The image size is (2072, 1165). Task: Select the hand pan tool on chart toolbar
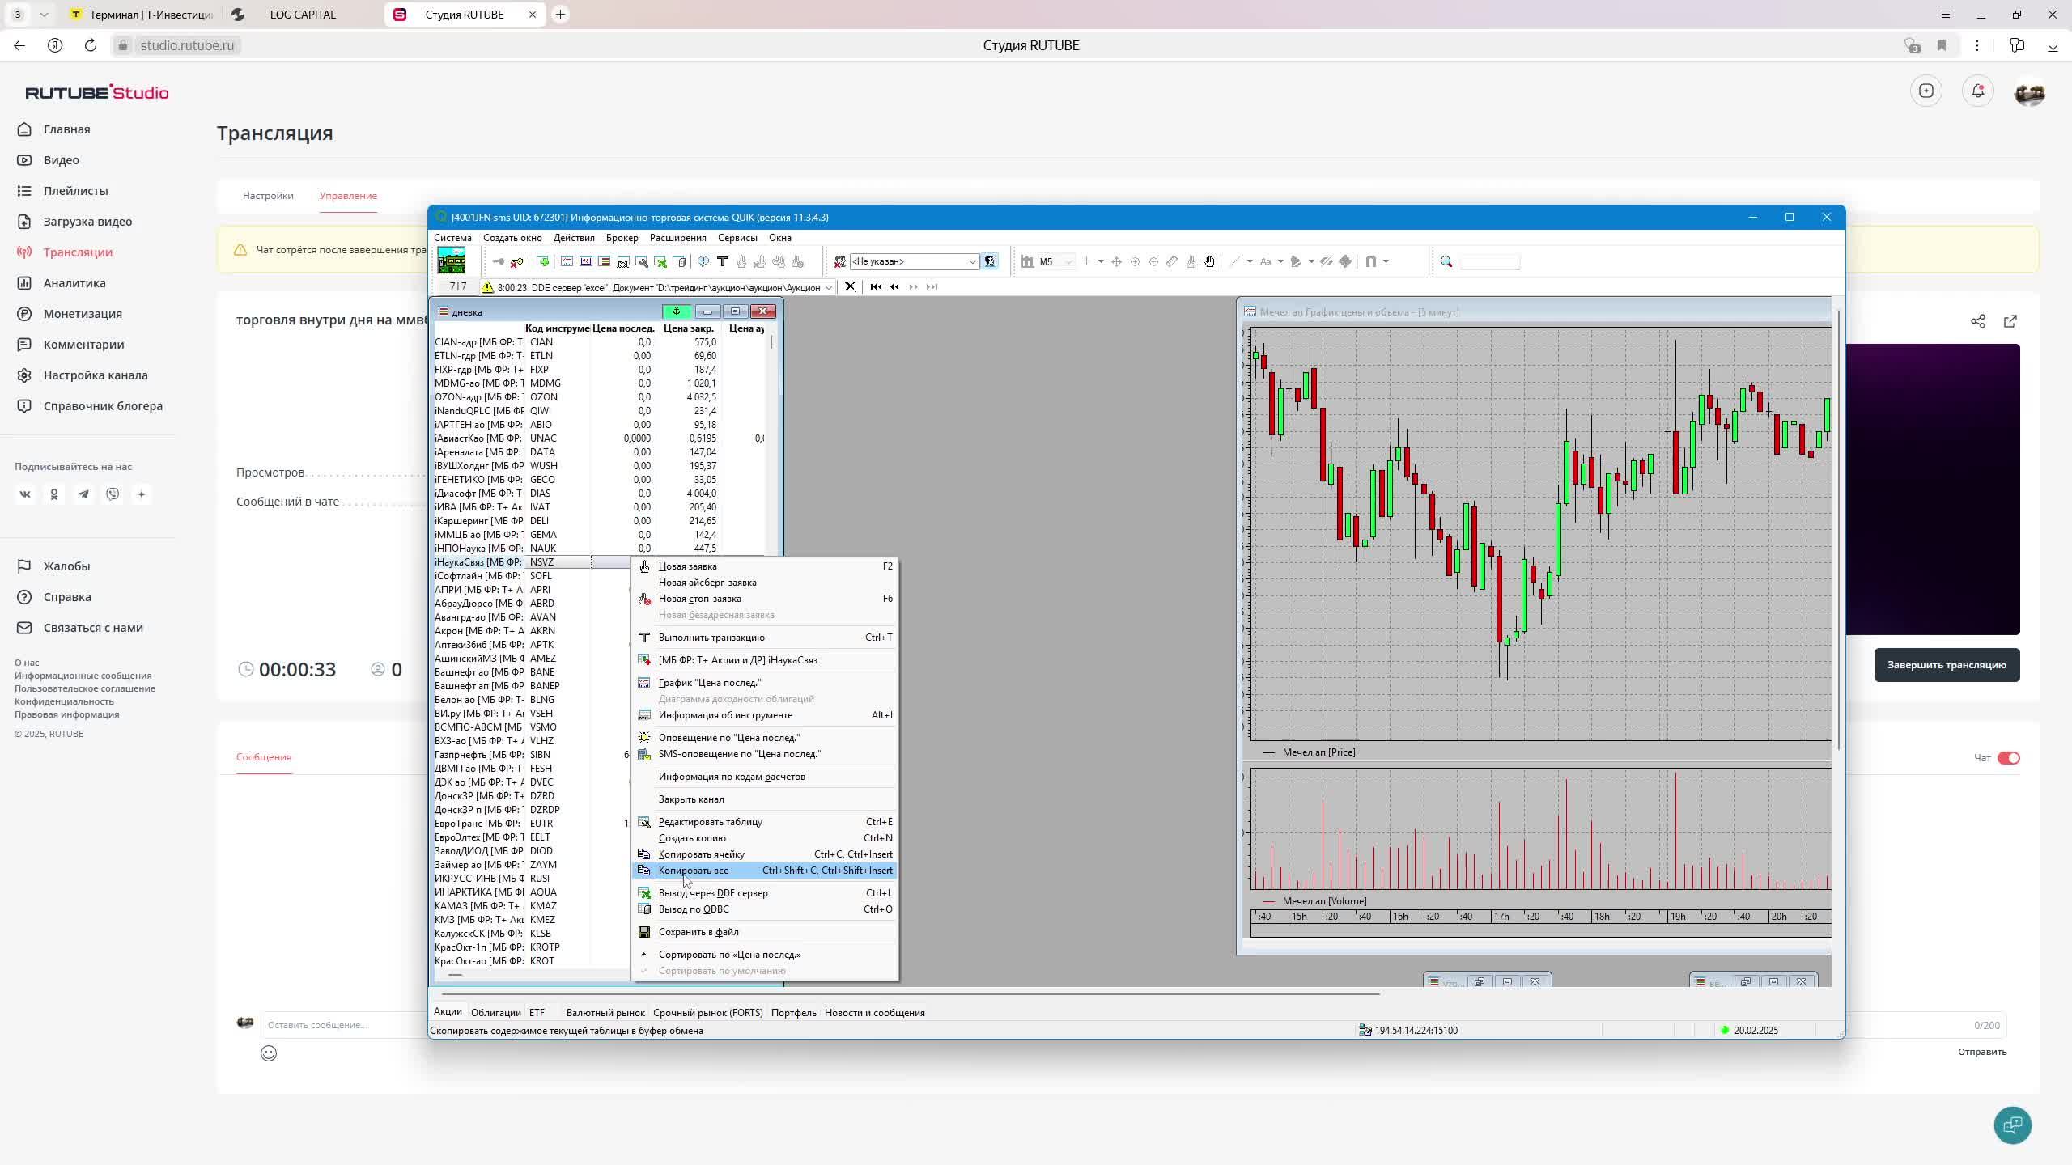click(x=1209, y=261)
